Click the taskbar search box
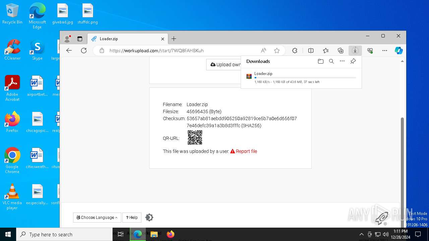Screen dimensions: 429x241 point(64,234)
